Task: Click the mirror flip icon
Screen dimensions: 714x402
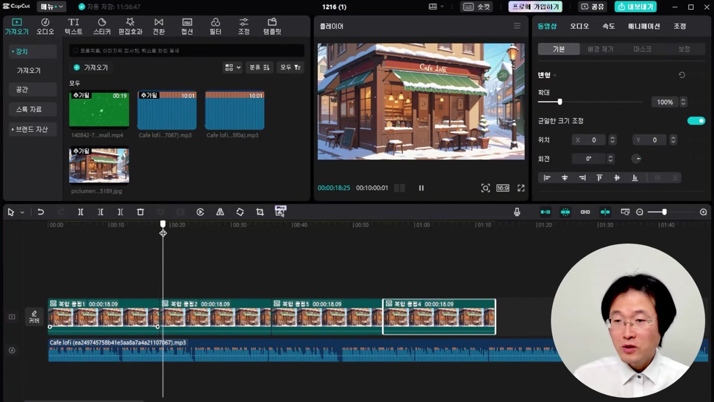Action: click(x=220, y=212)
